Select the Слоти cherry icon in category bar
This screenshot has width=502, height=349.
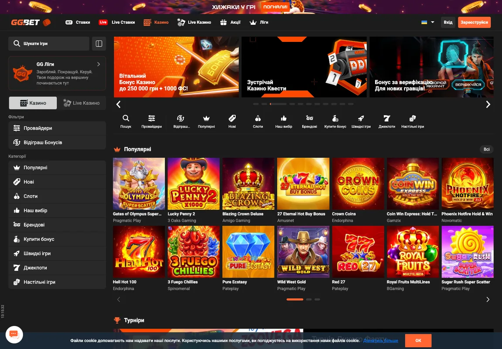tap(258, 119)
